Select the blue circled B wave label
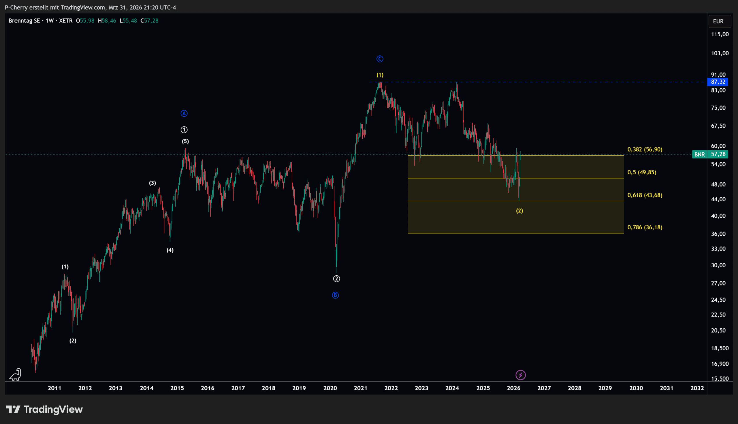This screenshot has width=738, height=424. (x=335, y=295)
